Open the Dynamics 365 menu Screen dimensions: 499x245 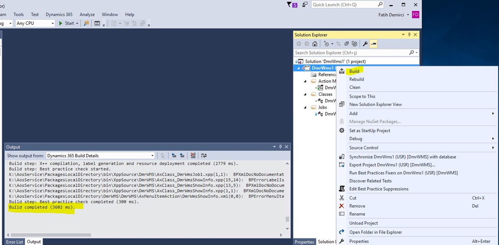59,15
